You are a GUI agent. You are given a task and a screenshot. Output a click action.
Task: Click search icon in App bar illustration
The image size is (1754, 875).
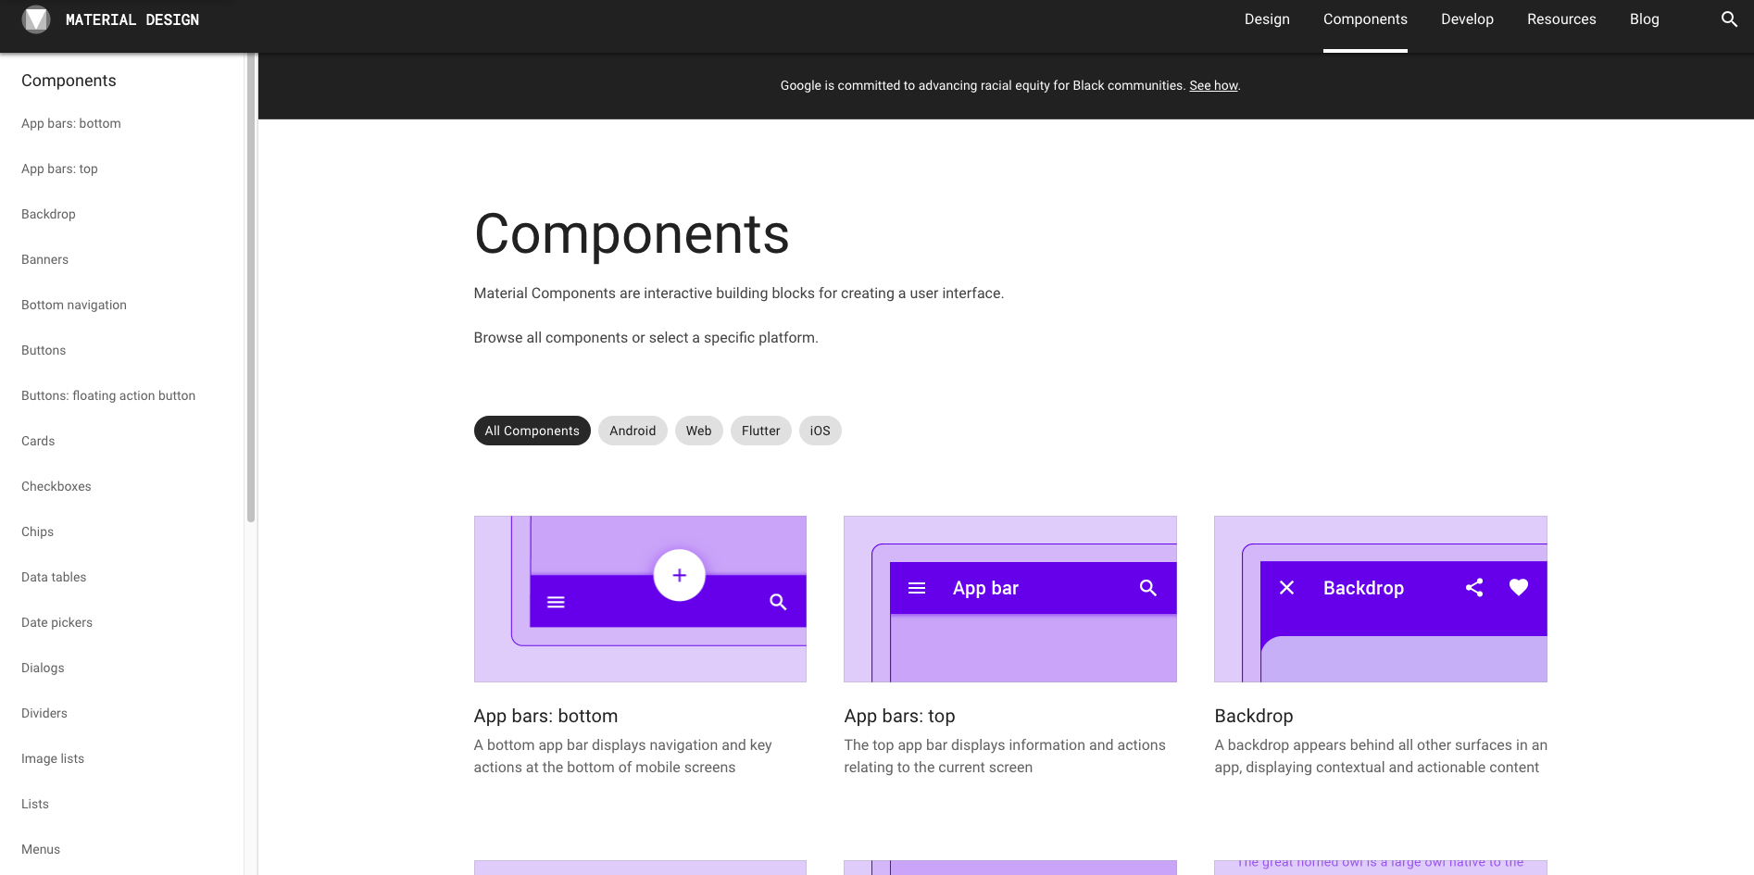(x=1148, y=588)
